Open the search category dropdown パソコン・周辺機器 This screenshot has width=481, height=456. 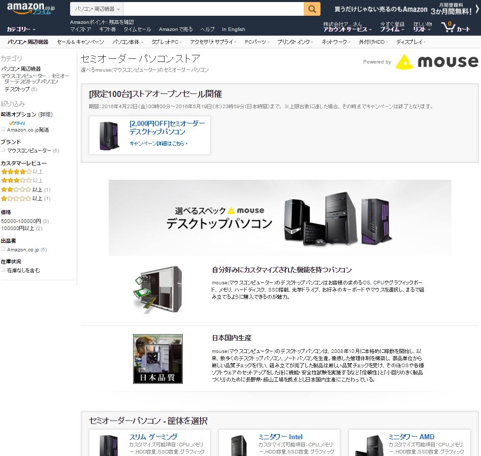97,9
